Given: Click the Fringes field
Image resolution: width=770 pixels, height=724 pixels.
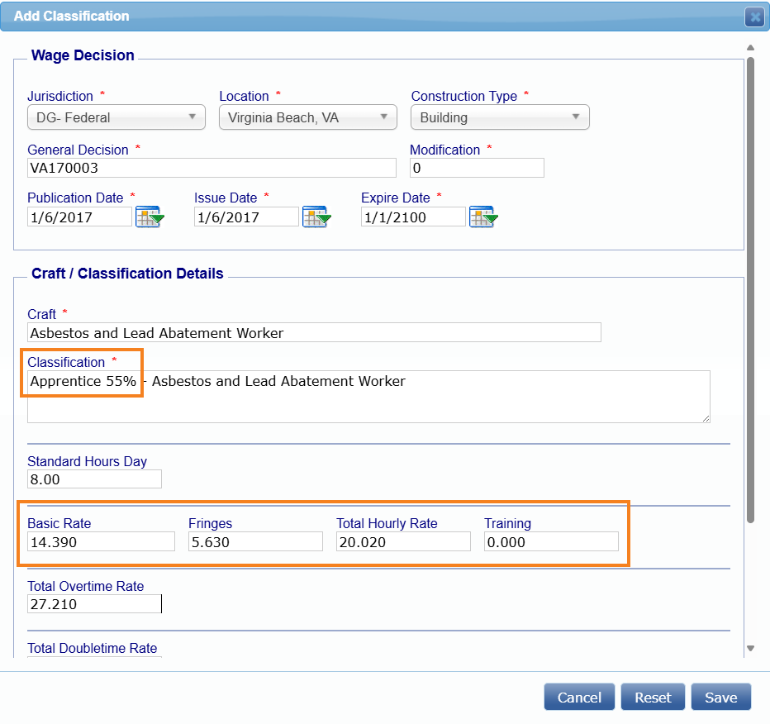Looking at the screenshot, I should click(x=255, y=542).
